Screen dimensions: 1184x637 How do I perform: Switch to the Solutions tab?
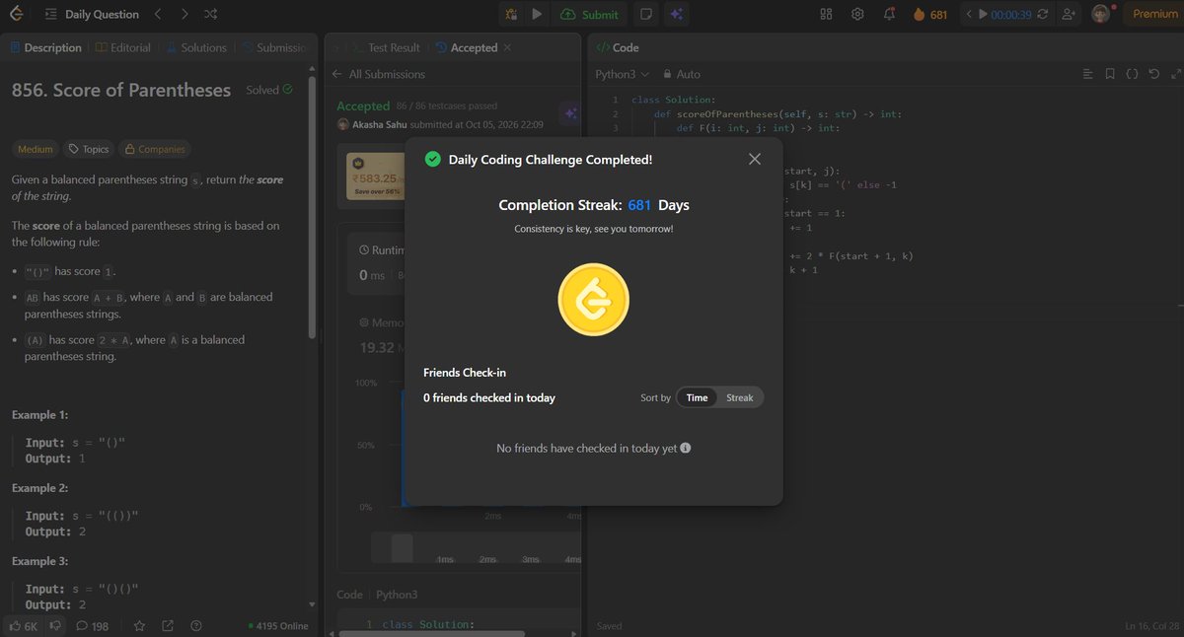coord(195,47)
